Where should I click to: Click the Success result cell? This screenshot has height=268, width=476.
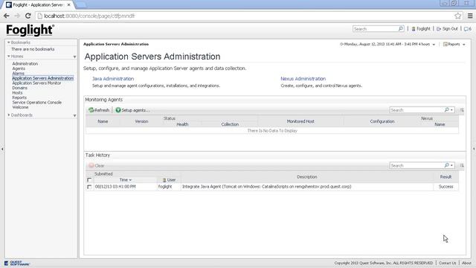pos(446,187)
